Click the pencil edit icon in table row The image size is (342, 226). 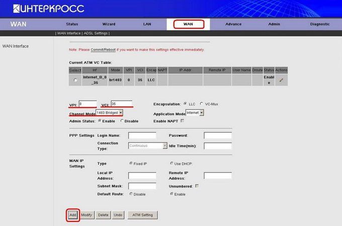281,80
